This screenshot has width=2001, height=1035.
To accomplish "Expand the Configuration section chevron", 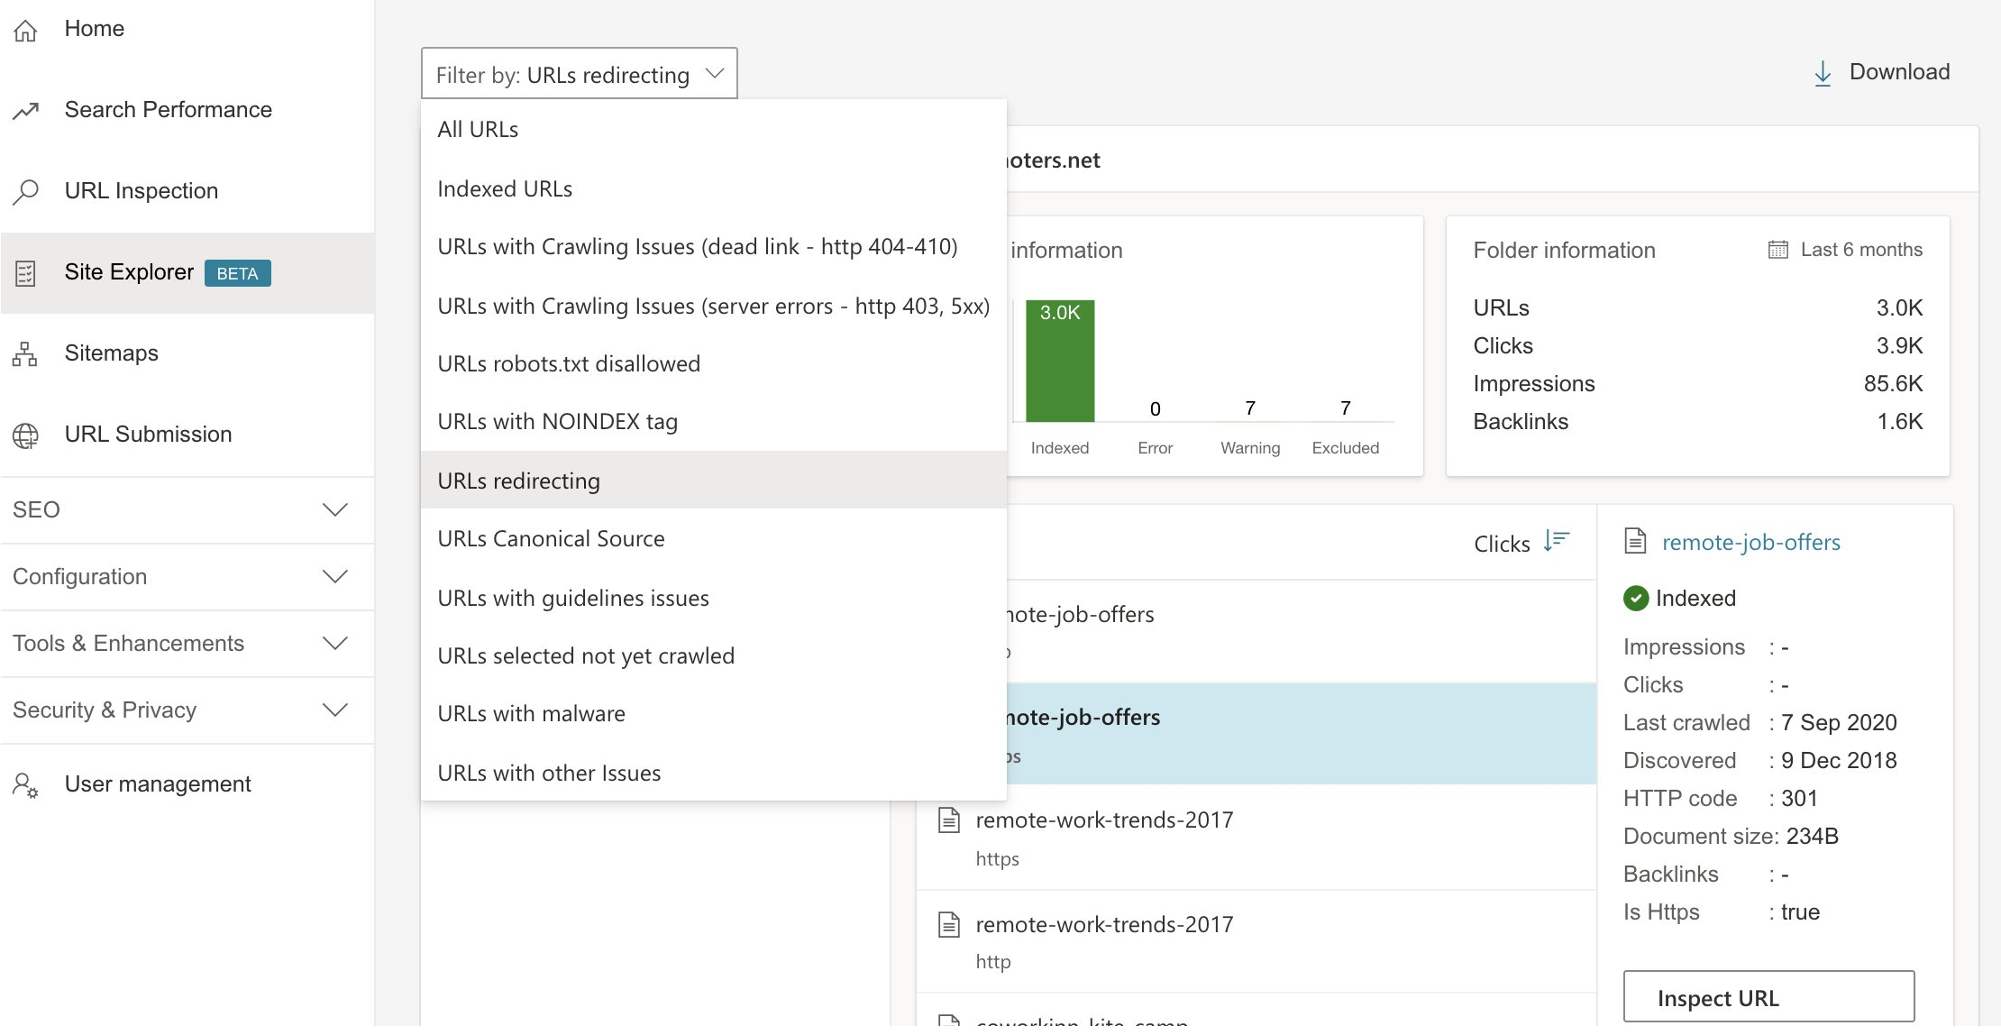I will pos(335,577).
